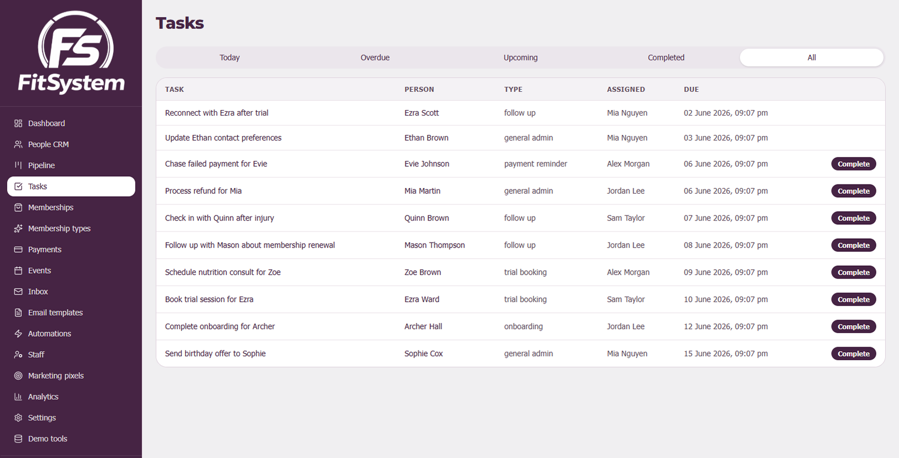This screenshot has width=899, height=458.
Task: Open Marketing pixels settings
Action: tap(71, 376)
